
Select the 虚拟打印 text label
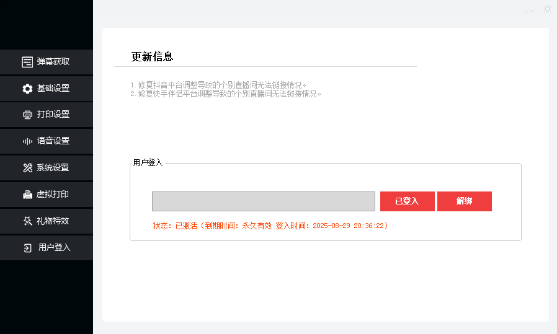pos(53,195)
